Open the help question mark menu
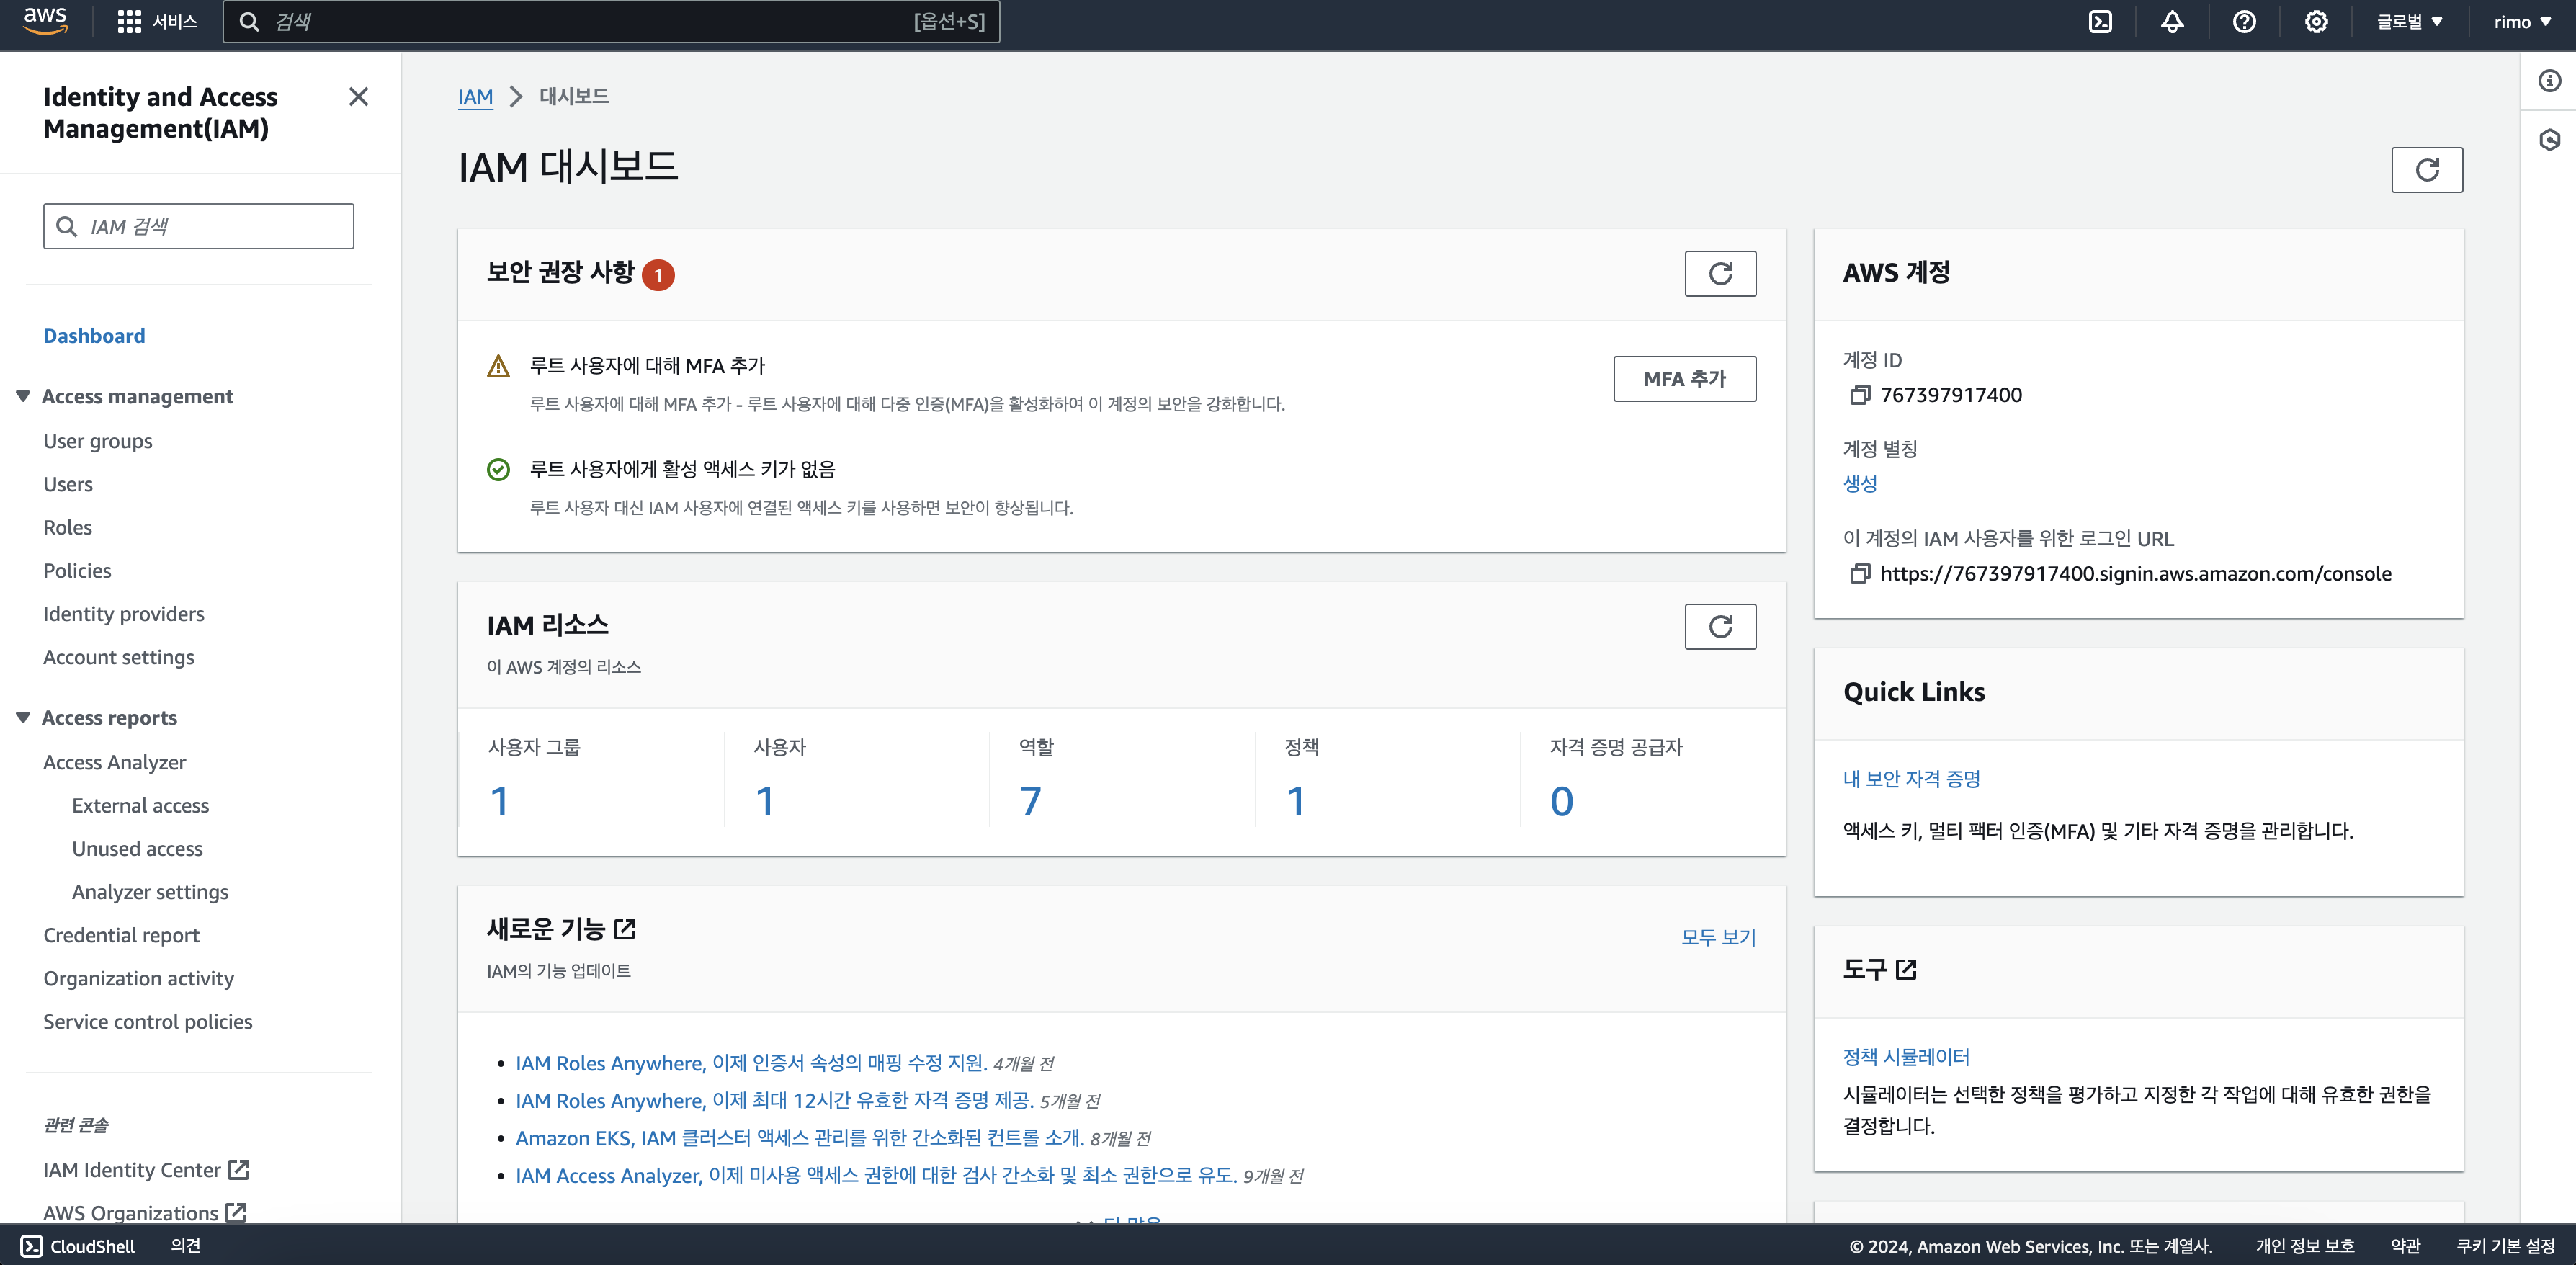The height and width of the screenshot is (1265, 2576). (x=2244, y=22)
